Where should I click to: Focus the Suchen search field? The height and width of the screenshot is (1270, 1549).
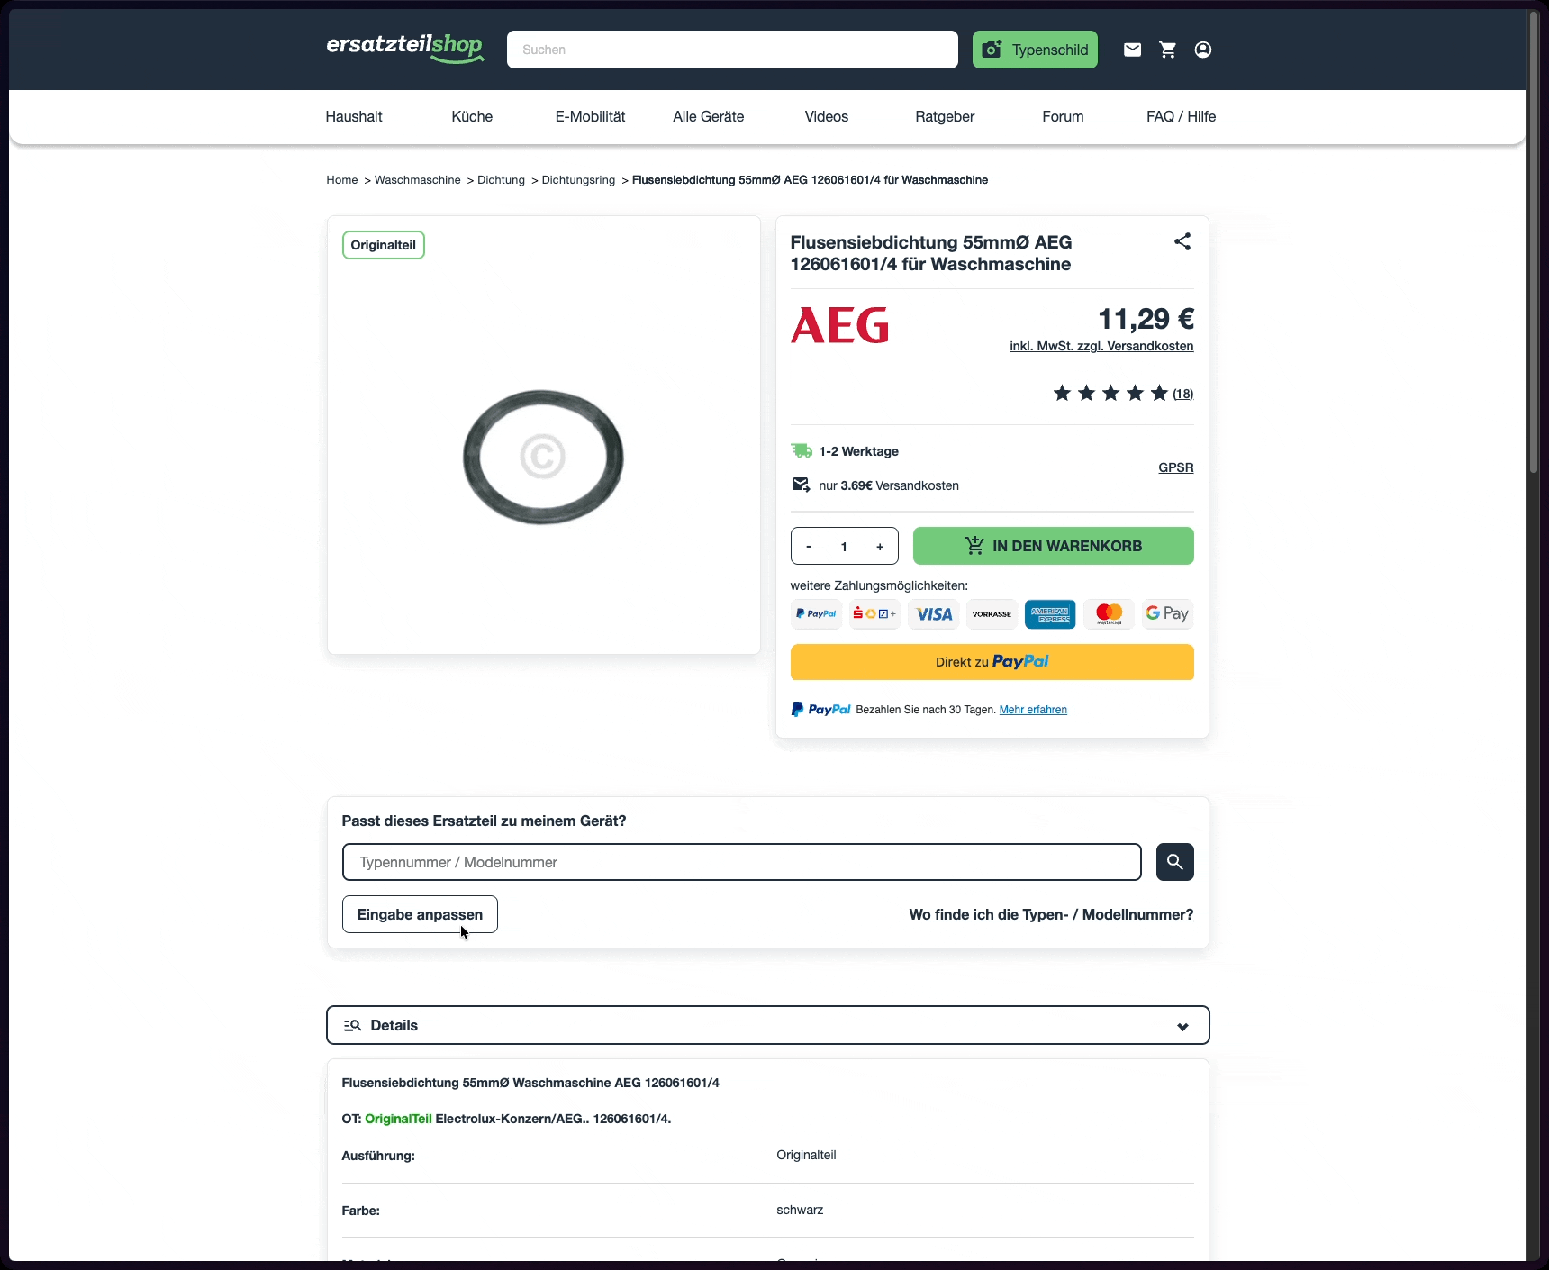click(732, 50)
